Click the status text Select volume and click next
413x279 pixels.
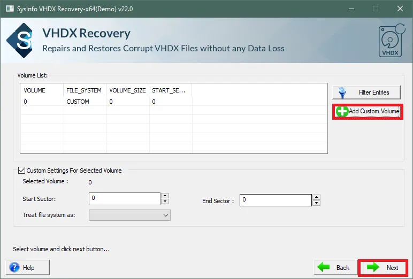click(61, 249)
